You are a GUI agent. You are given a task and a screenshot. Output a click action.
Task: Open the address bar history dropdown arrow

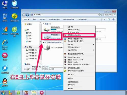click(98, 15)
